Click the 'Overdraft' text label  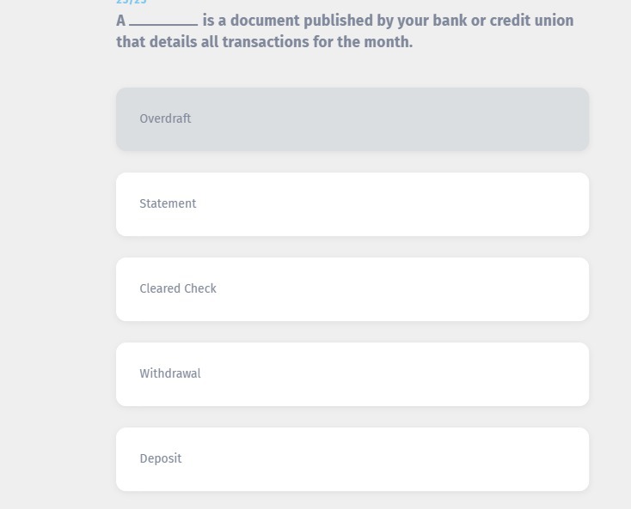point(165,119)
